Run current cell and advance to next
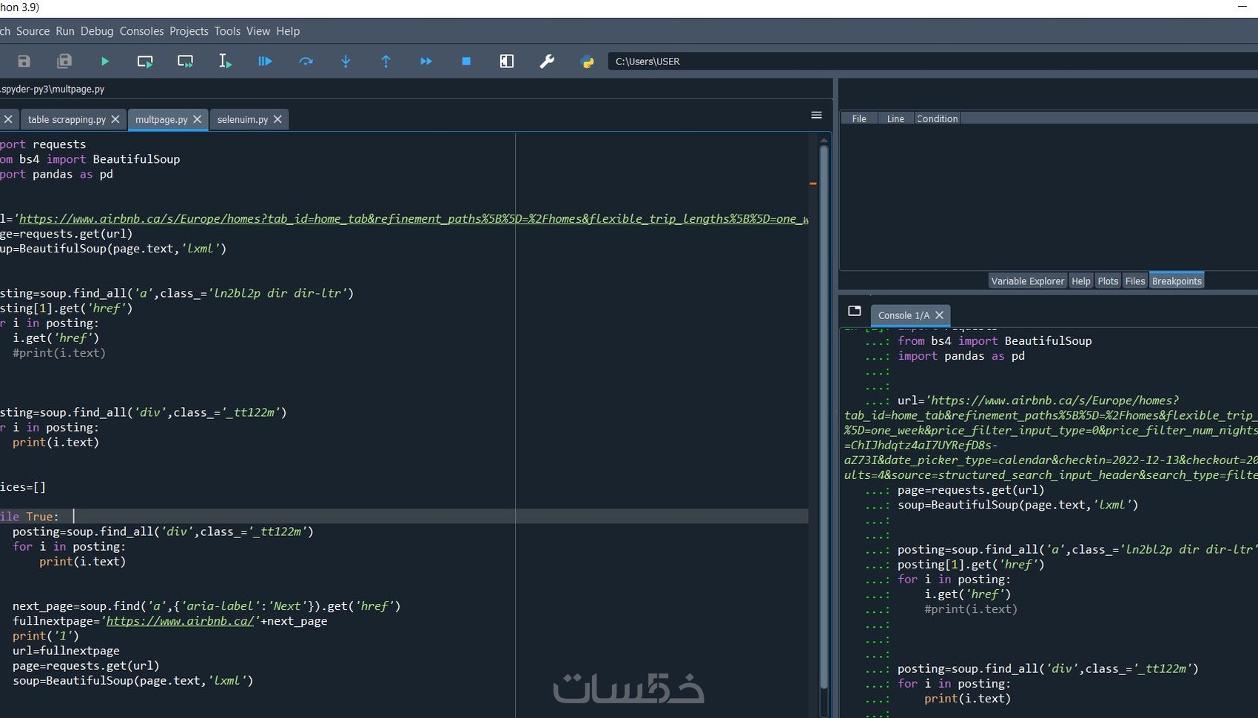 tap(185, 61)
